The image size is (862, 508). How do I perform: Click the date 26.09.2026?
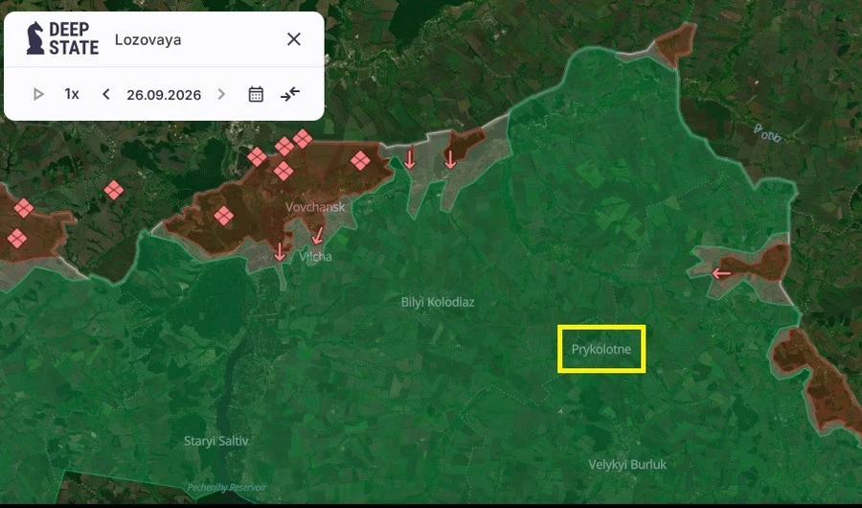click(x=164, y=95)
